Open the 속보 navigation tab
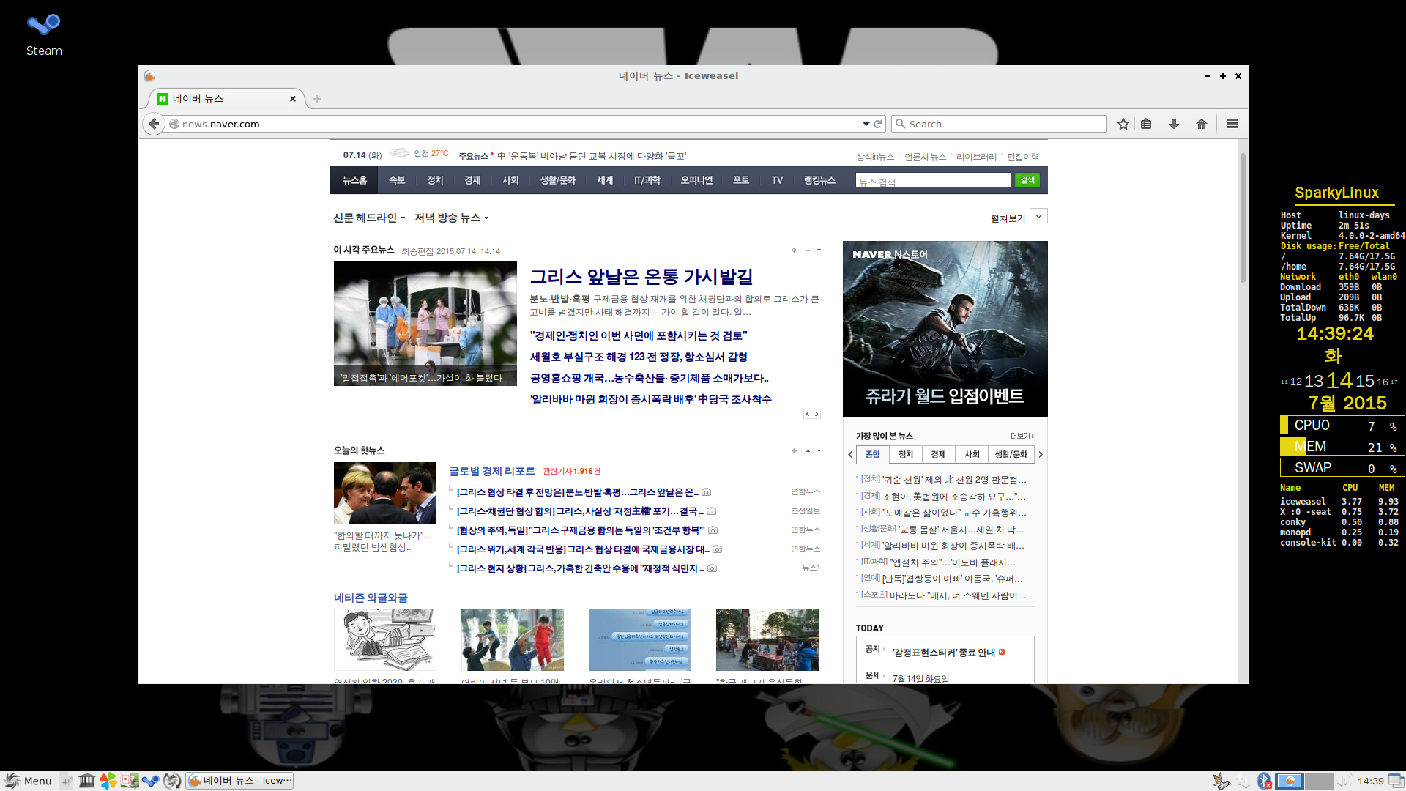The image size is (1406, 791). 397,180
